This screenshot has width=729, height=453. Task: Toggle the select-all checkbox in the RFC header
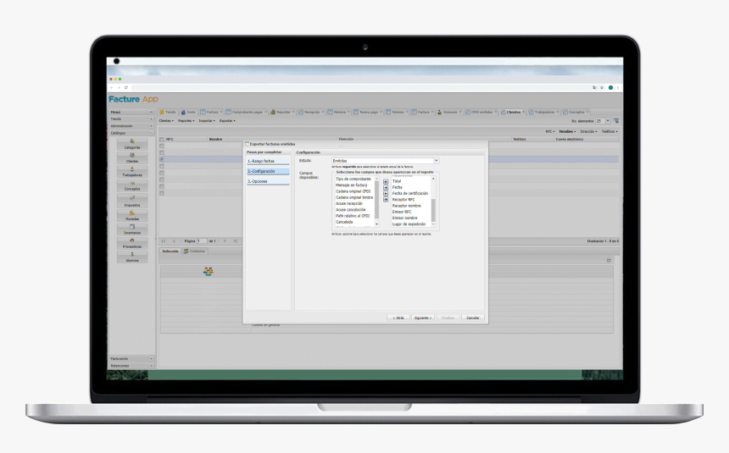162,139
